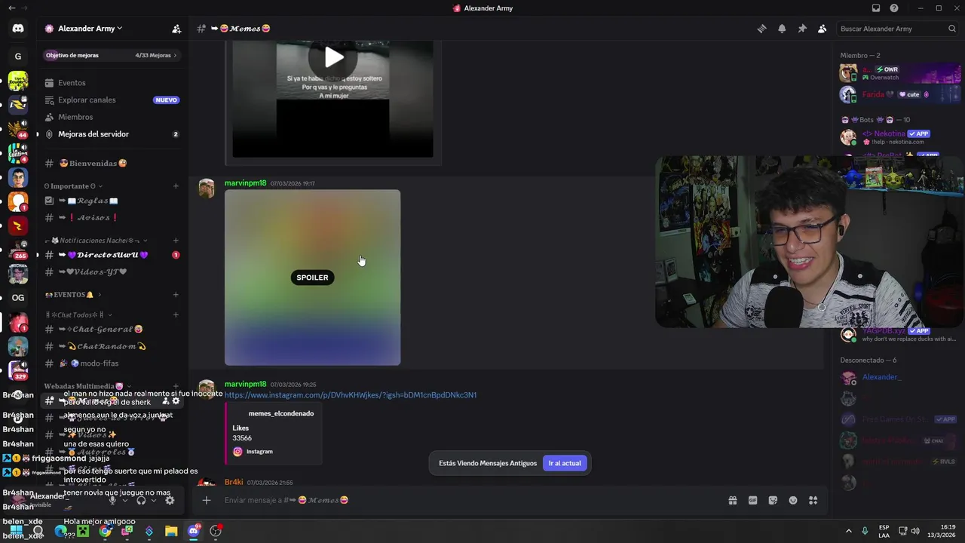Open DirectosUwU channel
The width and height of the screenshot is (965, 543).
[112, 255]
